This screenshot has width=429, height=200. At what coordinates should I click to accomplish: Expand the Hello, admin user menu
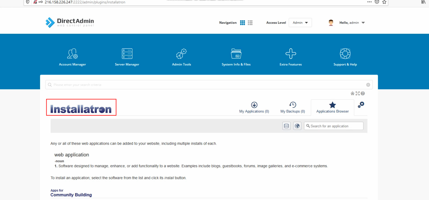tap(347, 23)
